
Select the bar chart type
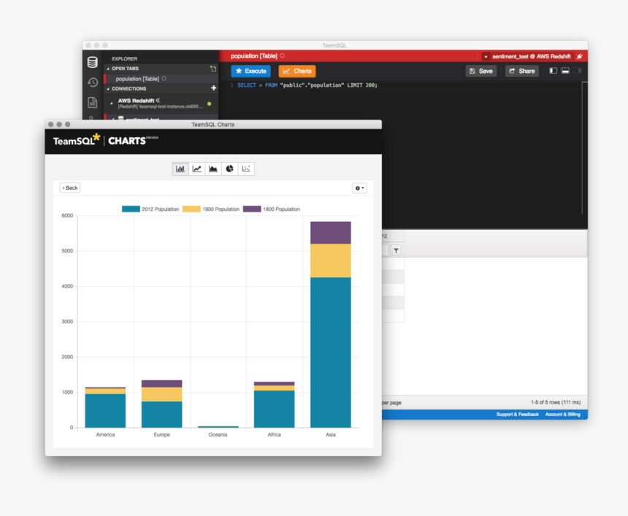(180, 169)
